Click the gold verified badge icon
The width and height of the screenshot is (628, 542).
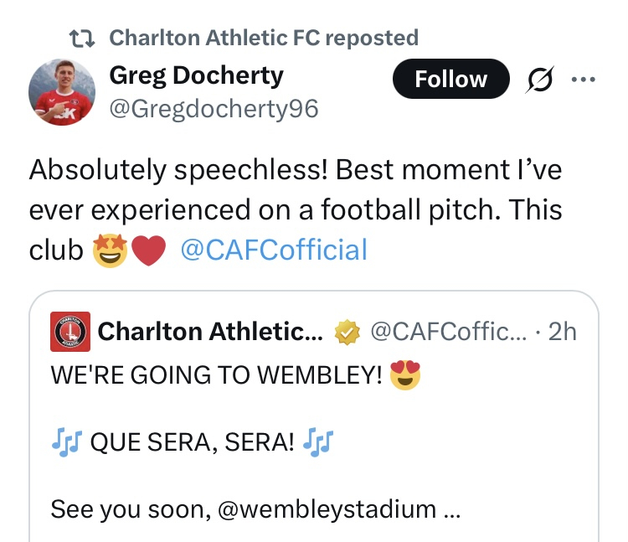pyautogui.click(x=346, y=333)
